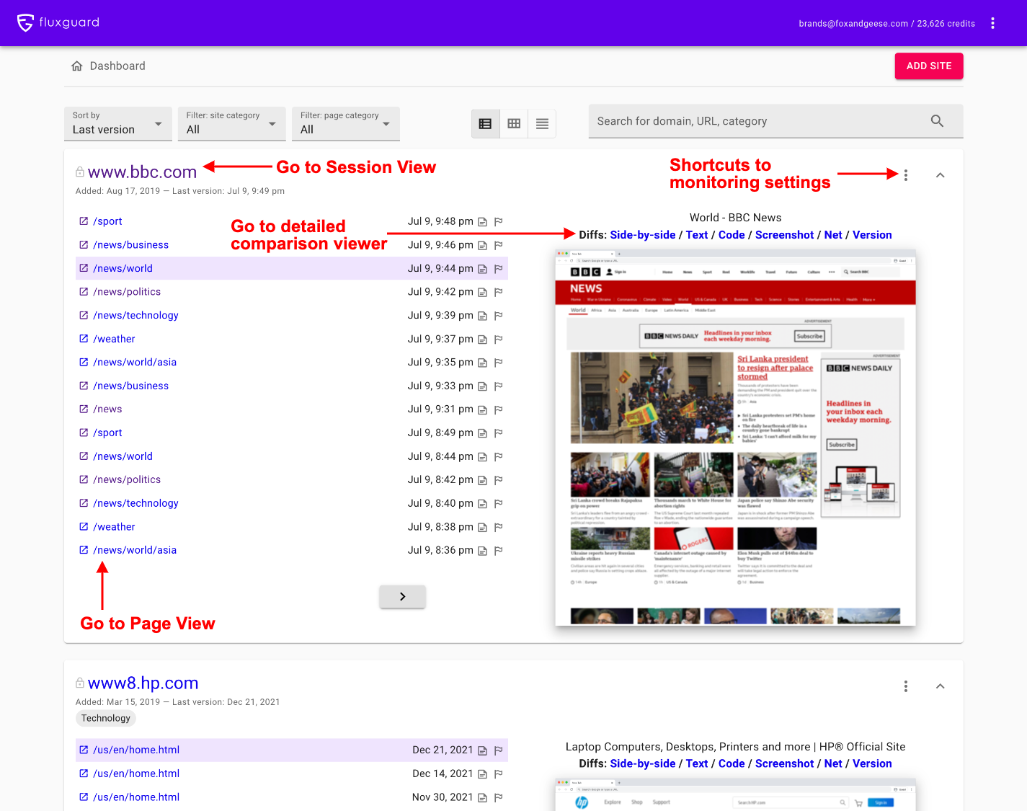Switch to detailed list view icon

point(485,124)
